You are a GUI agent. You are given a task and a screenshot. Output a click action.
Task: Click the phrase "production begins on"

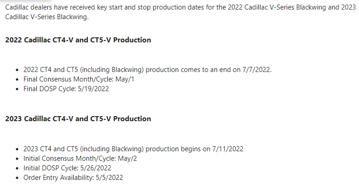pos(178,149)
